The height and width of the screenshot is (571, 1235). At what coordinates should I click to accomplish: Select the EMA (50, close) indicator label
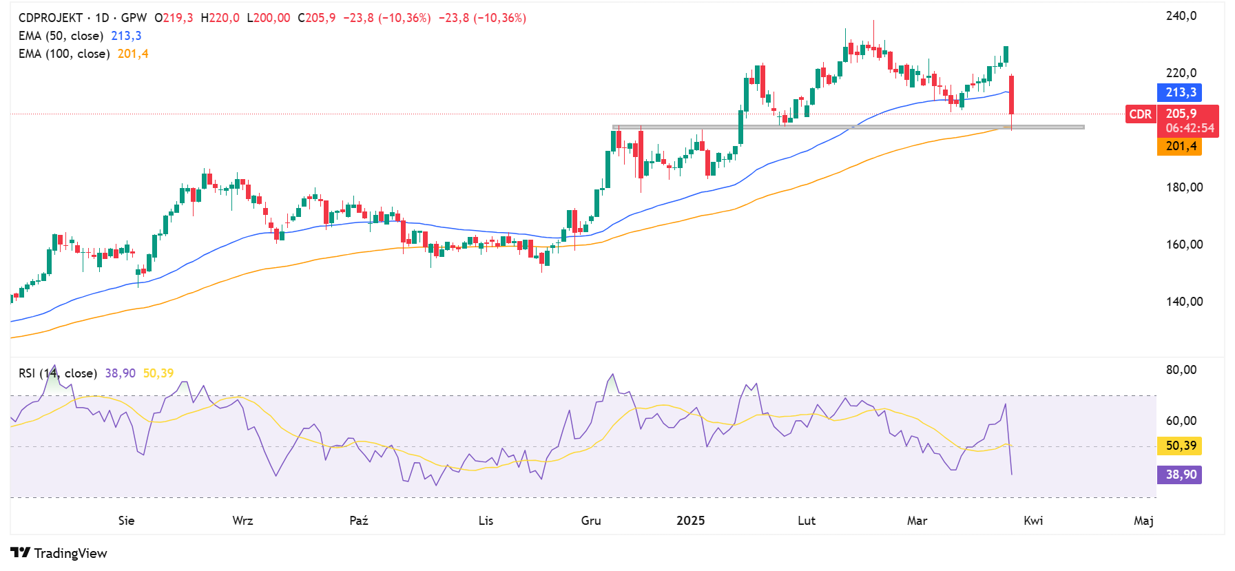click(x=61, y=36)
